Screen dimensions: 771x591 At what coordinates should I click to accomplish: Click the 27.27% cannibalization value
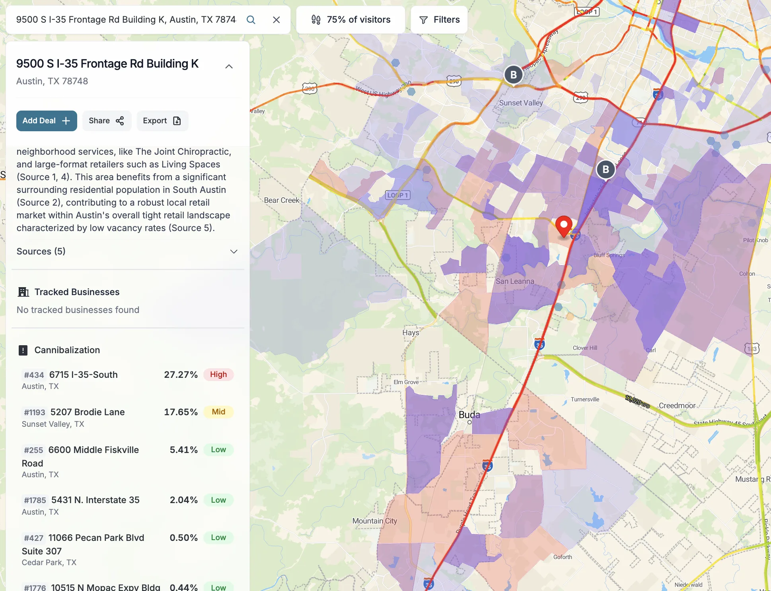click(x=181, y=375)
